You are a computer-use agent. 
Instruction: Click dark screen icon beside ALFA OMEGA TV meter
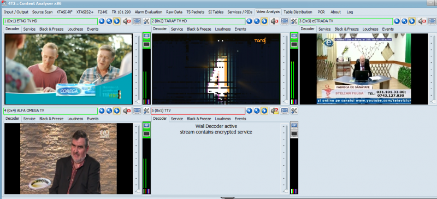pos(146,134)
